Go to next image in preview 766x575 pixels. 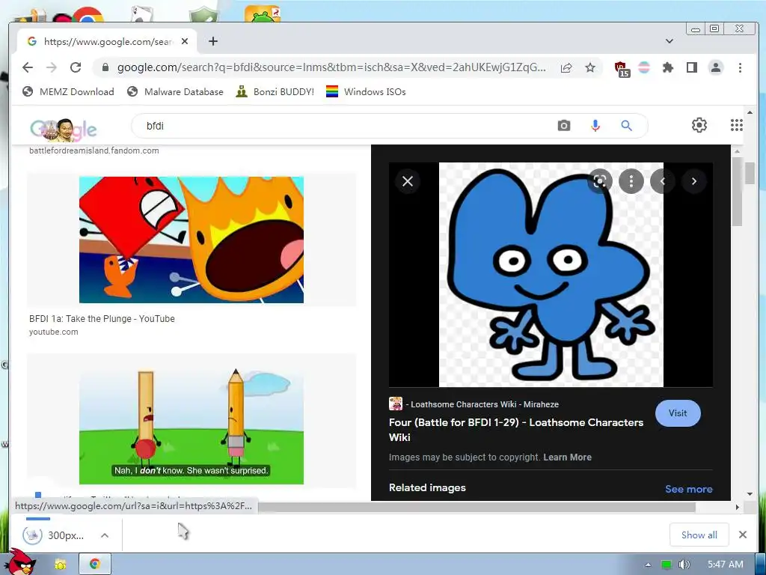pyautogui.click(x=693, y=181)
